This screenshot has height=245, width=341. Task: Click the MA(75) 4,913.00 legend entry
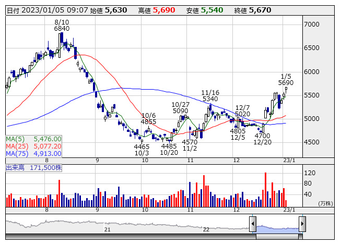pyautogui.click(x=34, y=154)
